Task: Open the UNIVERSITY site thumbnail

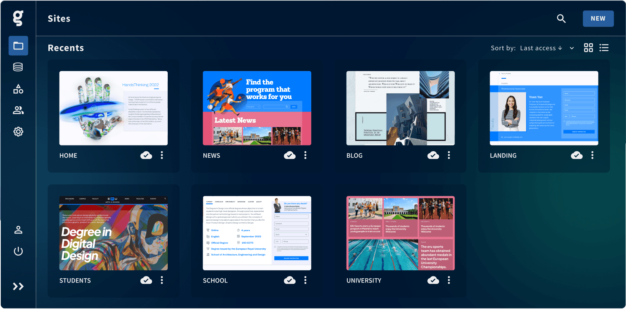Action: [x=401, y=233]
